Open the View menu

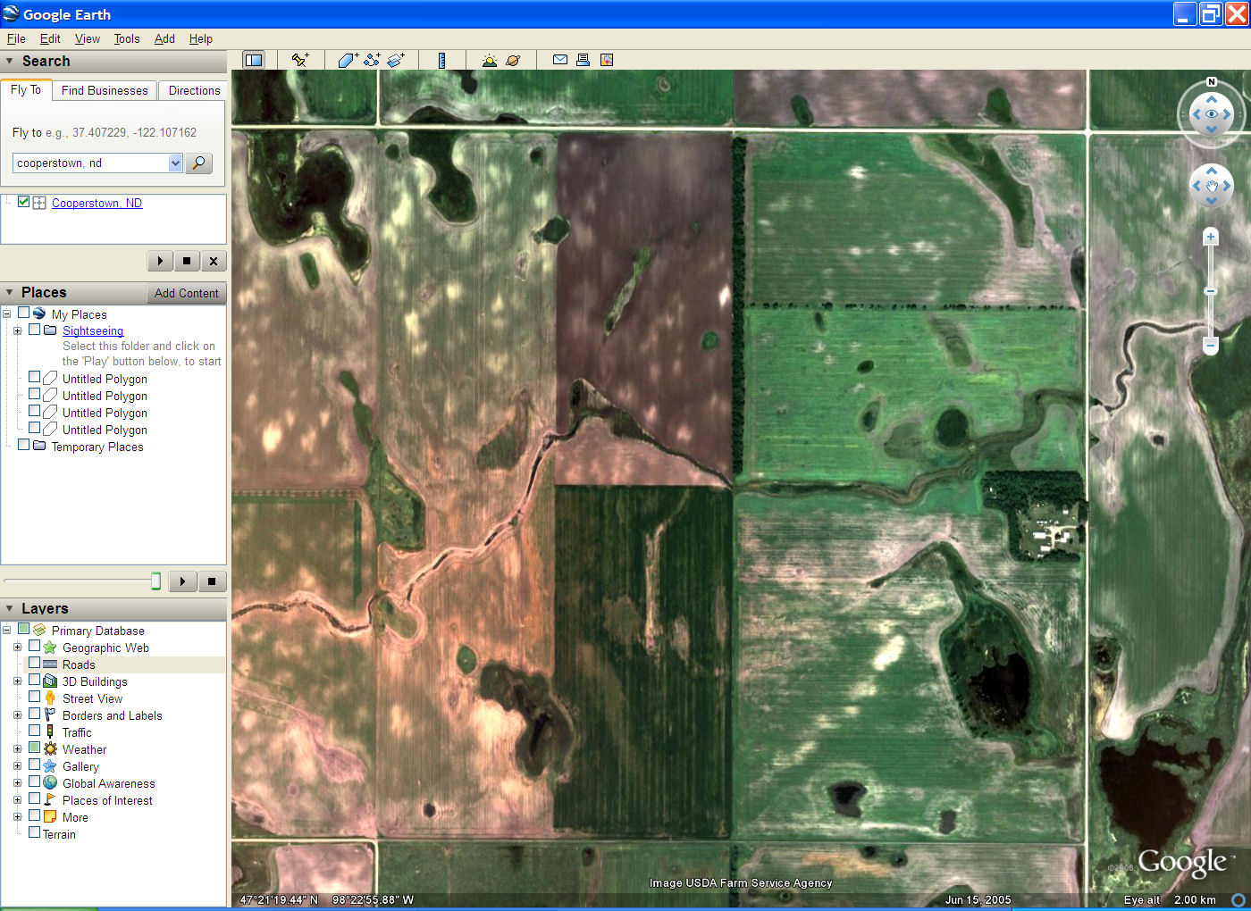[88, 38]
